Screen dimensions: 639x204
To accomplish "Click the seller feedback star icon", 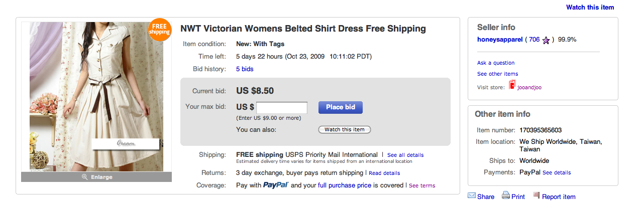I will point(546,40).
